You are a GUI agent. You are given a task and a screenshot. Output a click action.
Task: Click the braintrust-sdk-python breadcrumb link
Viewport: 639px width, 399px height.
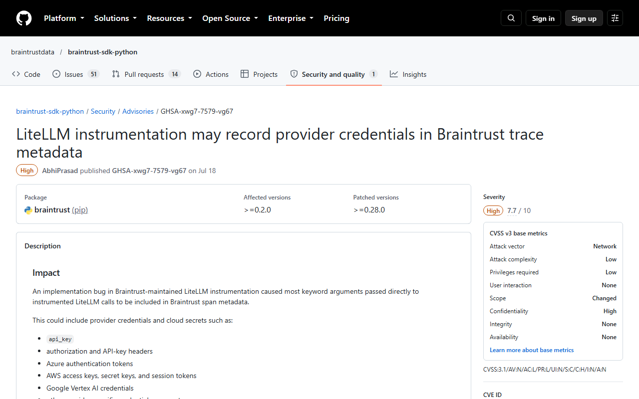(50, 111)
